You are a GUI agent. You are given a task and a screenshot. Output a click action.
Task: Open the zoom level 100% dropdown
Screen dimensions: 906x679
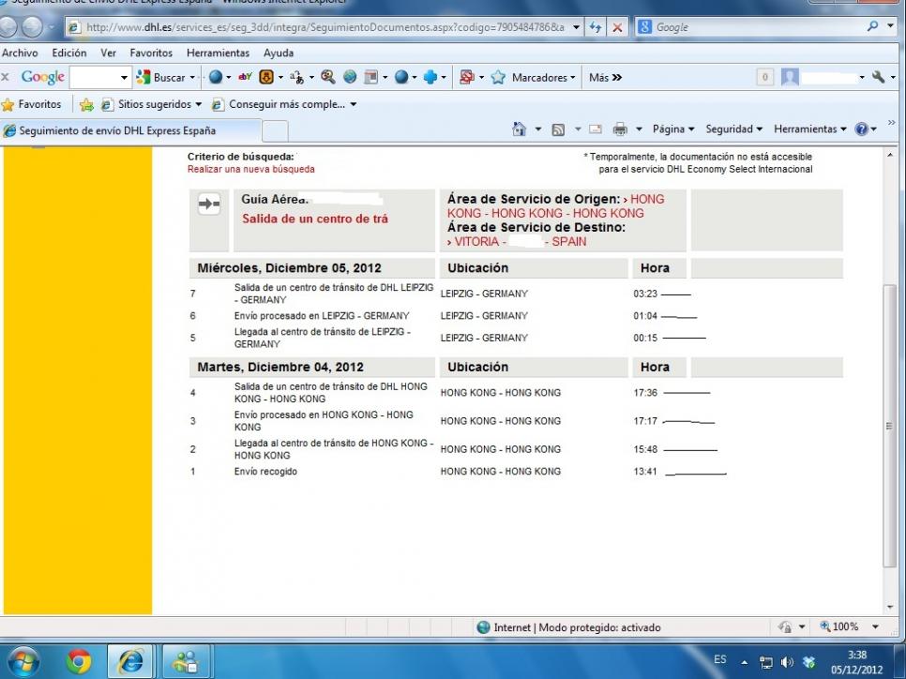pyautogui.click(x=875, y=626)
